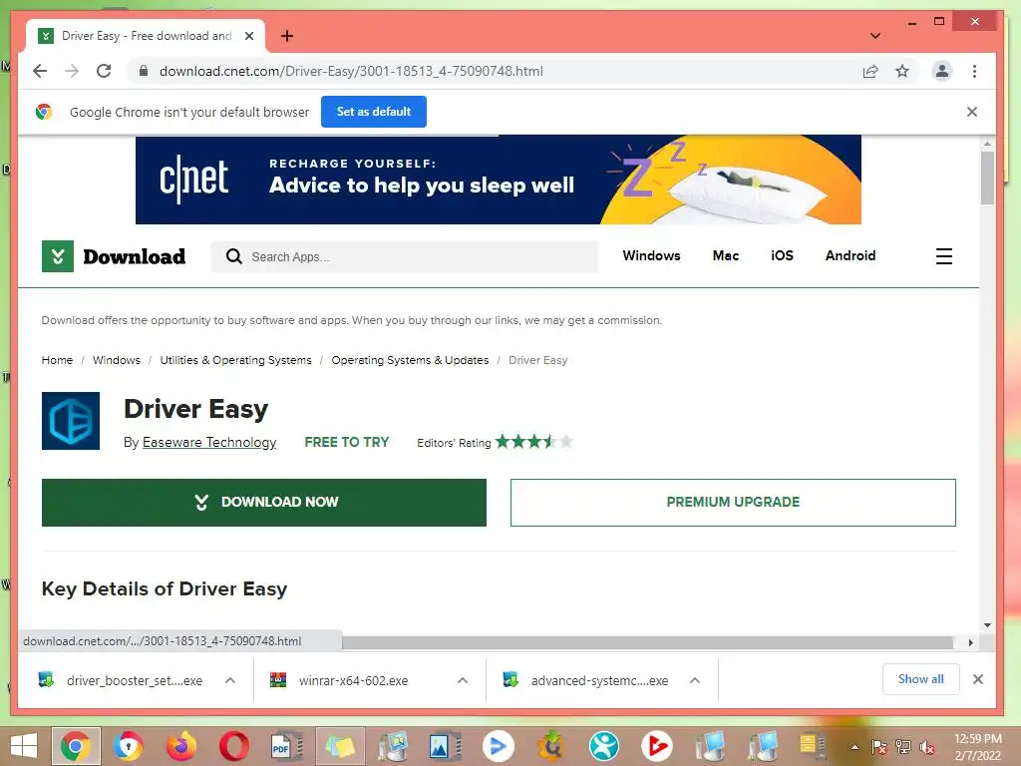Click the search magnifier icon
Viewport: 1021px width, 766px height.
[x=233, y=256]
